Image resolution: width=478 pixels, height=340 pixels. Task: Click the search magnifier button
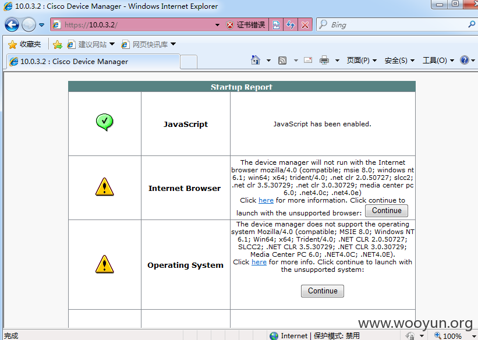click(472, 24)
